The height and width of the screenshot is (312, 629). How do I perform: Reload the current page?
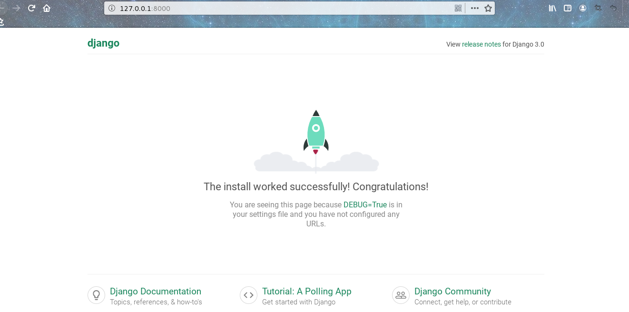31,8
